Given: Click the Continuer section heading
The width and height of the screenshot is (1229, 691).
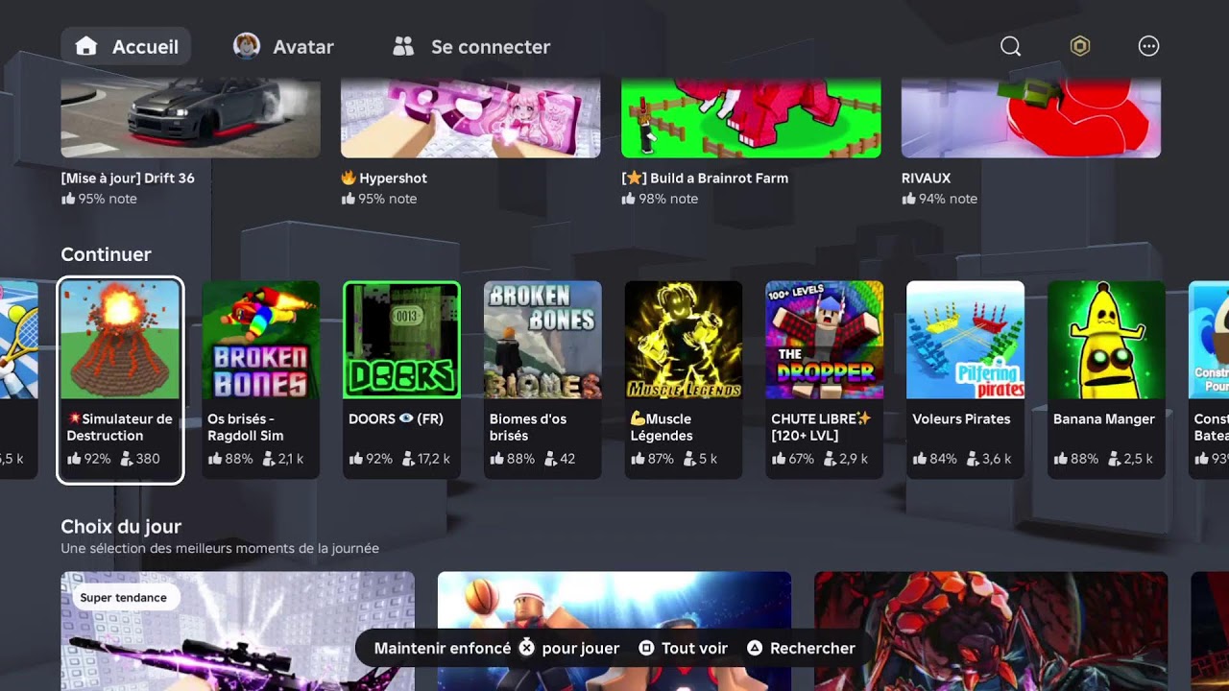Looking at the screenshot, I should click(106, 254).
